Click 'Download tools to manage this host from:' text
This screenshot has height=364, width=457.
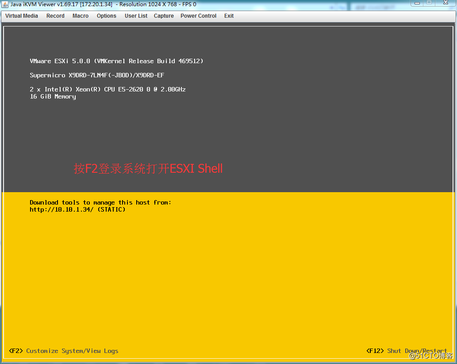tap(100, 202)
